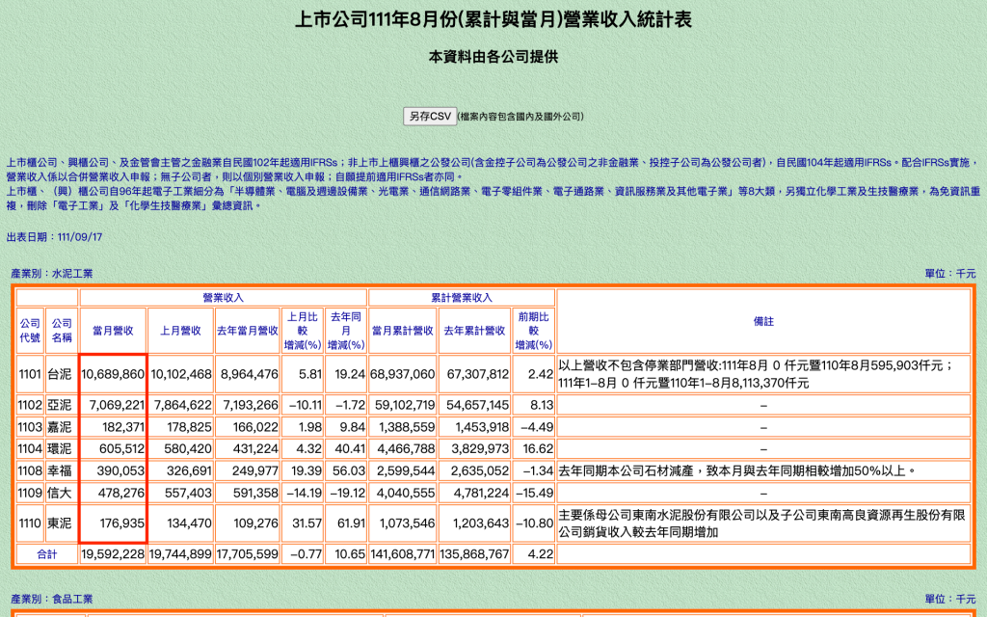Click the 備註 remarks column header

pyautogui.click(x=763, y=322)
